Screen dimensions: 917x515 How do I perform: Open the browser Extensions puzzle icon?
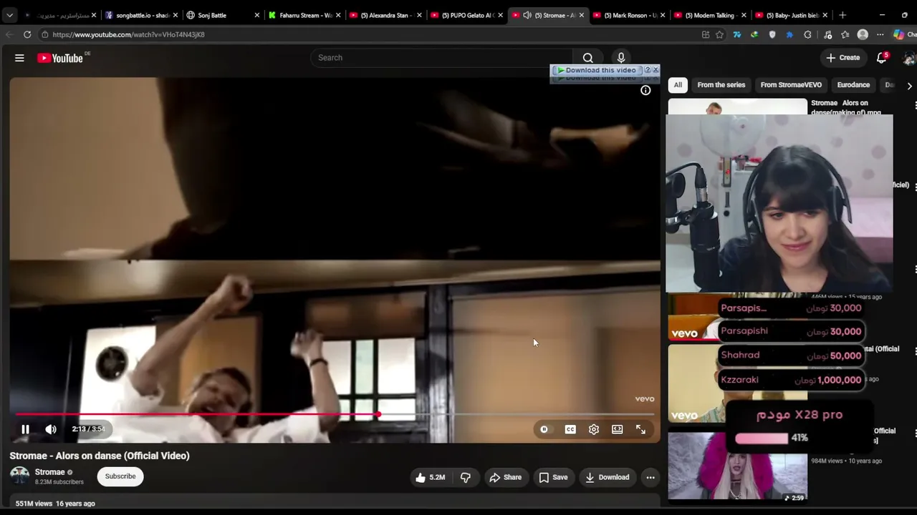[807, 34]
